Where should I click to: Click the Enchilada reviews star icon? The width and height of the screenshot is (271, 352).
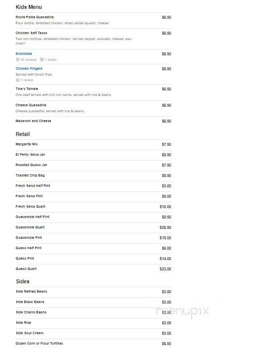coord(17,59)
